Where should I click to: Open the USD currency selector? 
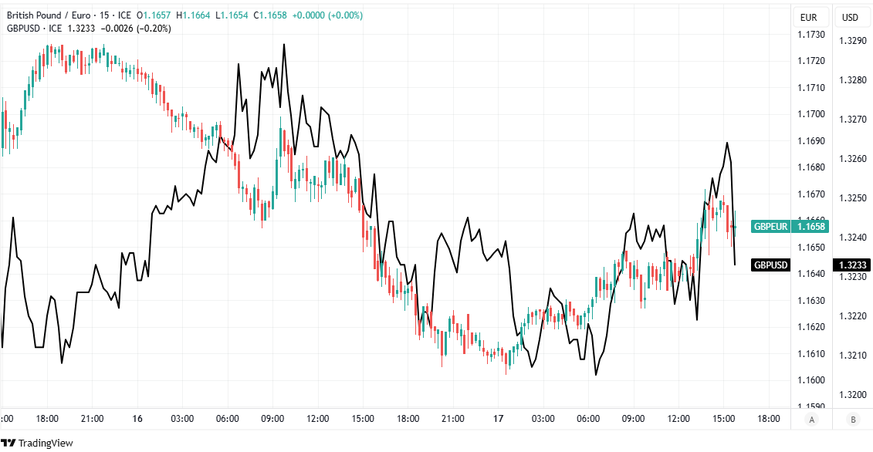pyautogui.click(x=850, y=17)
